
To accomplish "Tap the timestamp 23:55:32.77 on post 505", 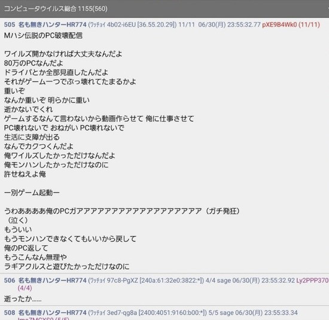I will pos(244,25).
